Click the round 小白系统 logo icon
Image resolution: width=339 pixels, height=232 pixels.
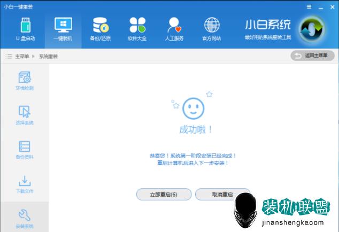[312, 29]
